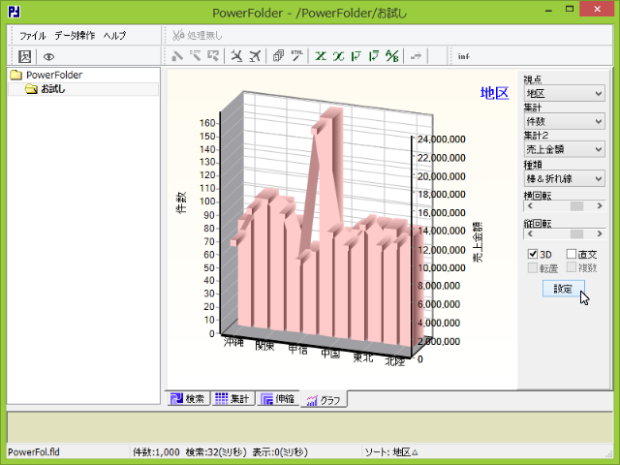Image resolution: width=620 pixels, height=465 pixels.
Task: Click the HTML export icon
Action: 297,56
